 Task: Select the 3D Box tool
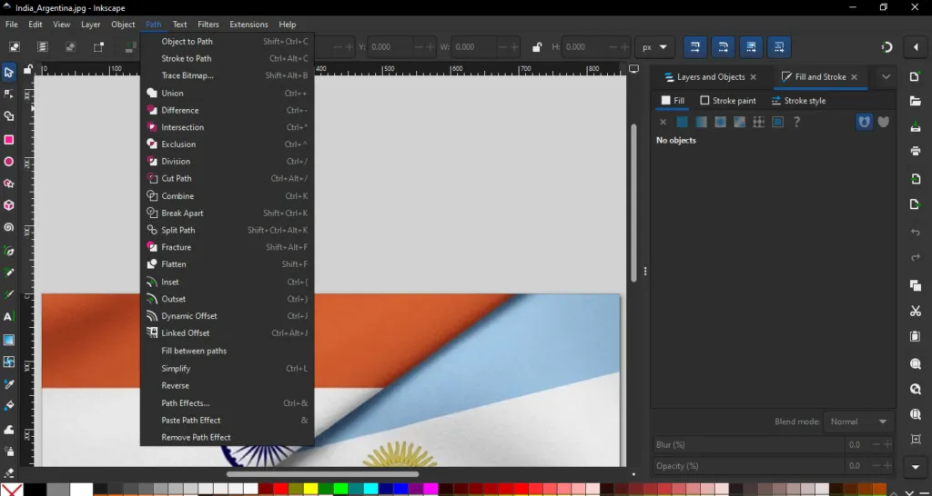8,205
